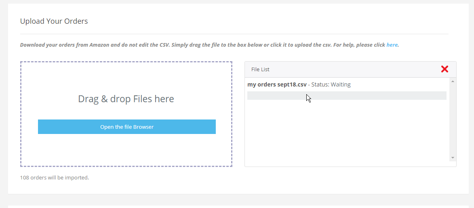Screen dimensions: 474x208
Task: Select my orders sept18.csv in file list
Action: pyautogui.click(x=277, y=84)
